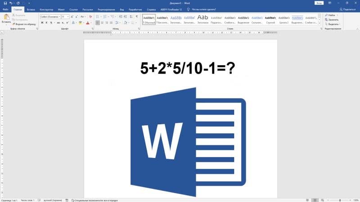
Task: Toggle Underline (Ч) formatting
Action: tap(51, 23)
